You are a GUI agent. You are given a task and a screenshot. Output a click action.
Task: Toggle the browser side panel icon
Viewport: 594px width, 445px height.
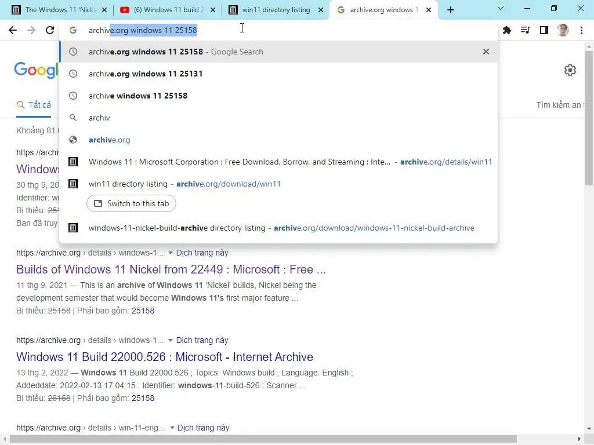[544, 30]
